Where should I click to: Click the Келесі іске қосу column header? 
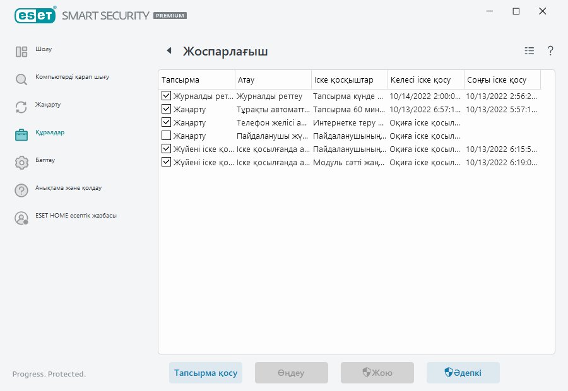[421, 79]
